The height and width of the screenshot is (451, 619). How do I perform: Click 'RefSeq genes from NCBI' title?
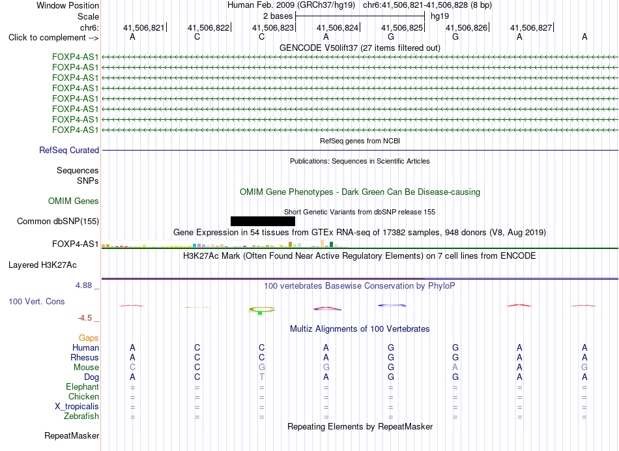(360, 141)
